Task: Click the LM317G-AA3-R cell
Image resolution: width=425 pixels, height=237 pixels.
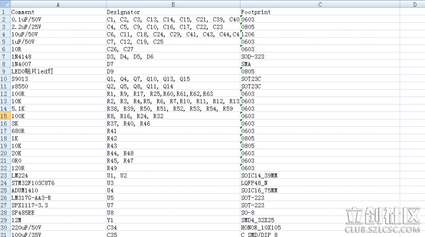Action: [x=58, y=198]
